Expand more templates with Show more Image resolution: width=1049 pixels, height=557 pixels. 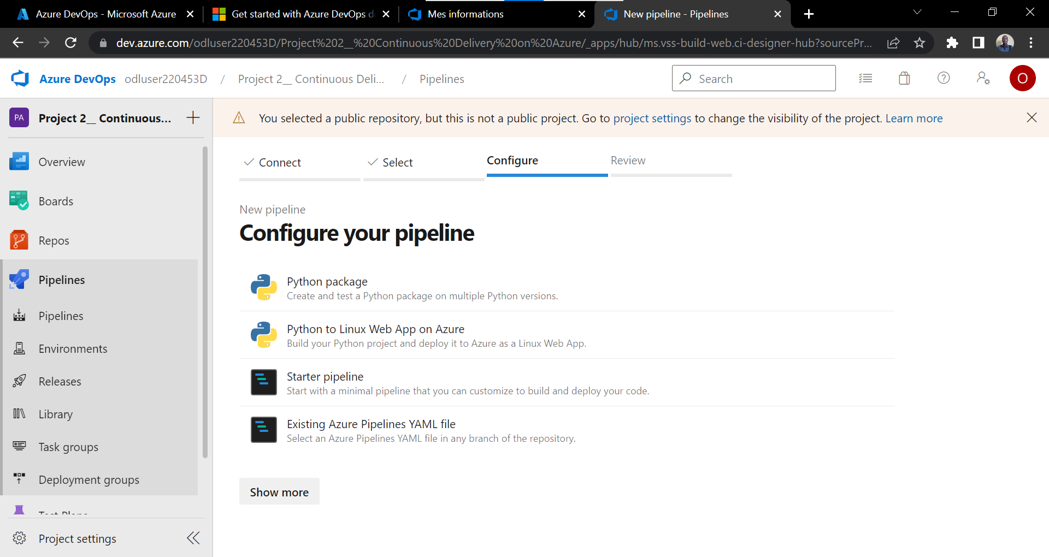(x=279, y=491)
